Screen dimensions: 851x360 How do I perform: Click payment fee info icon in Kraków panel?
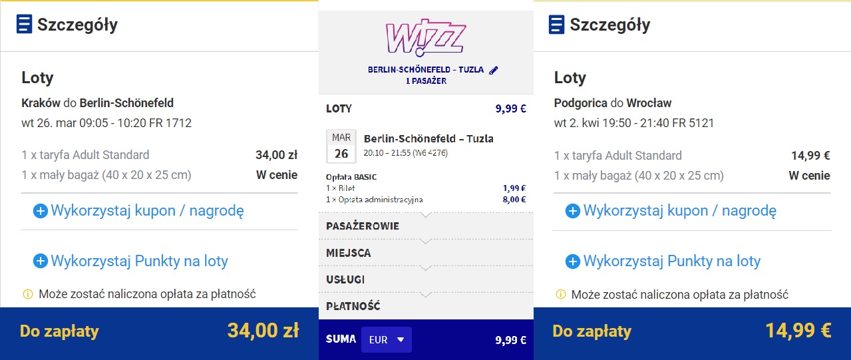click(x=27, y=294)
